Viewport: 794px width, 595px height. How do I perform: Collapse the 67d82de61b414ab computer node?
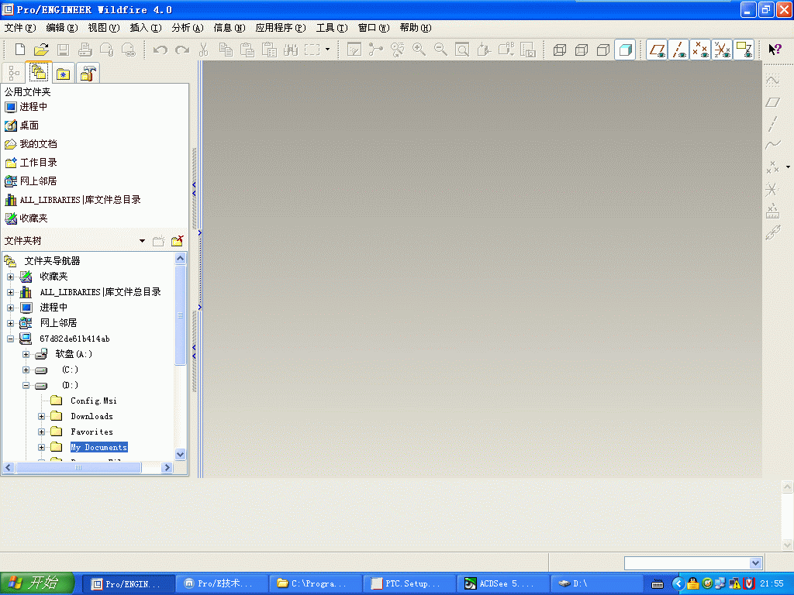[x=10, y=339]
